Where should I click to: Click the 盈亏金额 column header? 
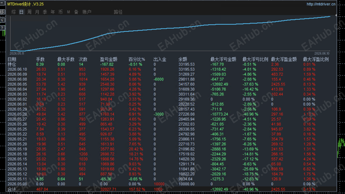point(109,59)
